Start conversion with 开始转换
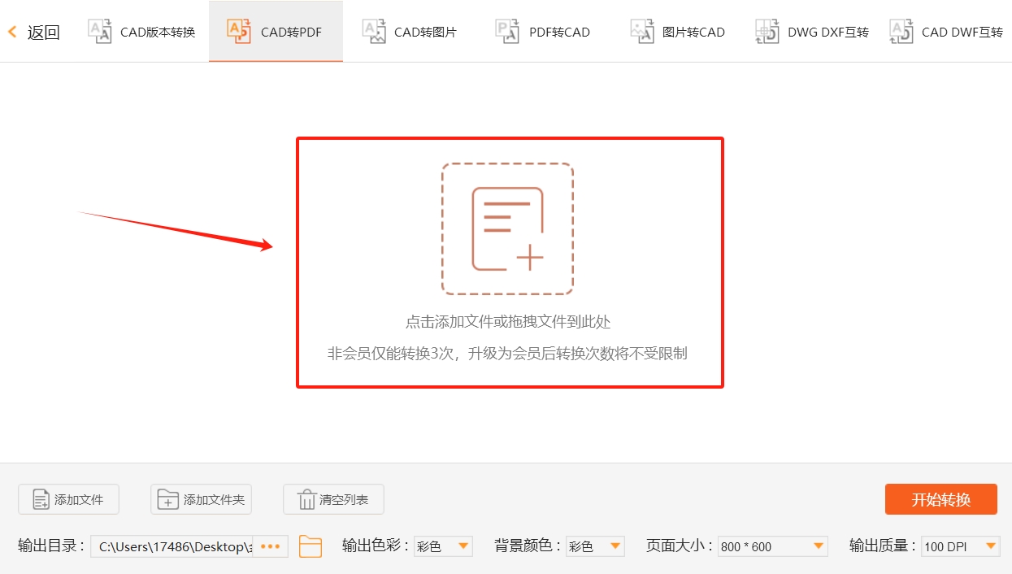Image resolution: width=1012 pixels, height=574 pixels. click(941, 499)
